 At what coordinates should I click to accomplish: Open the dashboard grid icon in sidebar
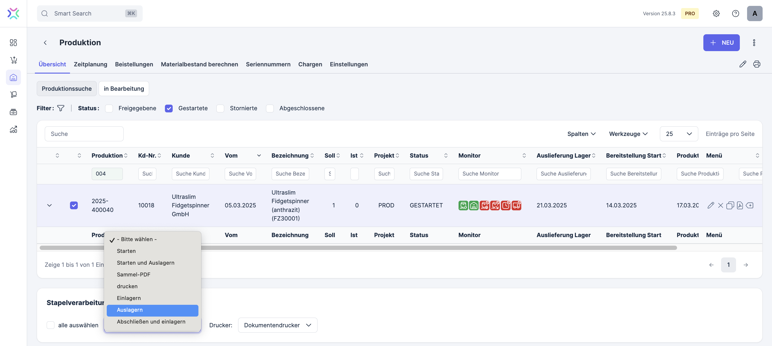(13, 43)
